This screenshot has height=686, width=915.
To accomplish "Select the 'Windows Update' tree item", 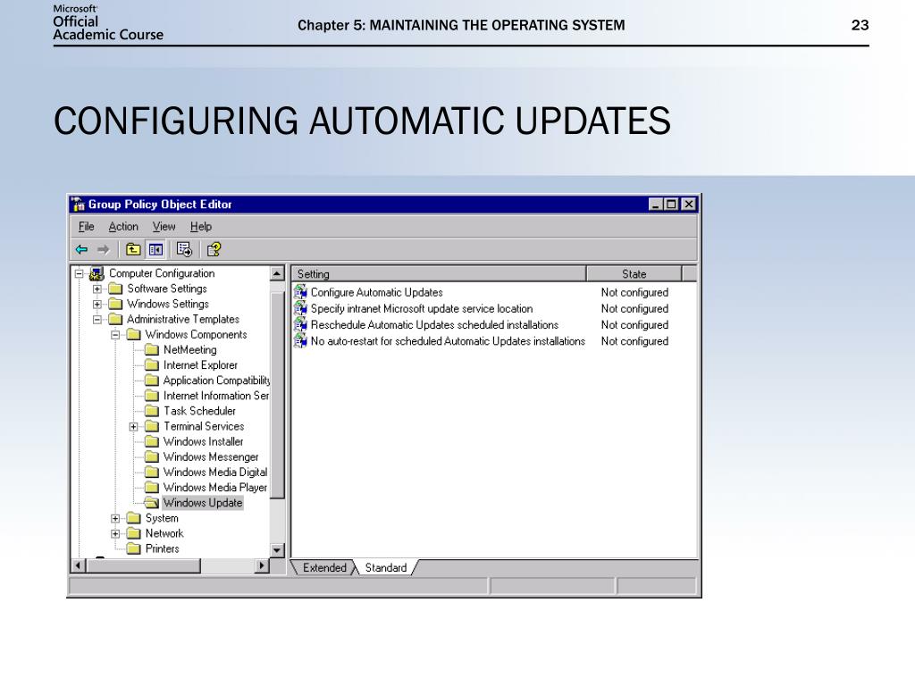I will pyautogui.click(x=203, y=503).
